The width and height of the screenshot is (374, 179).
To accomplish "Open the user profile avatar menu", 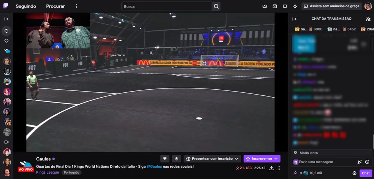I will tap(368, 6).
